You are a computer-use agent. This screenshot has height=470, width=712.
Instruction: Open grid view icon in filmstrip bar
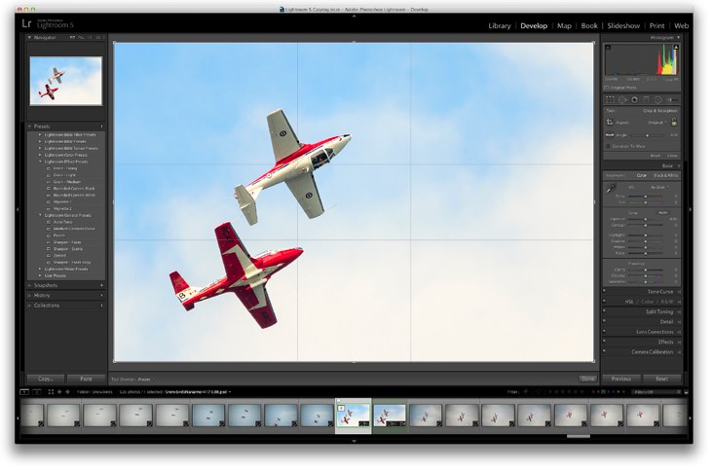click(x=51, y=392)
